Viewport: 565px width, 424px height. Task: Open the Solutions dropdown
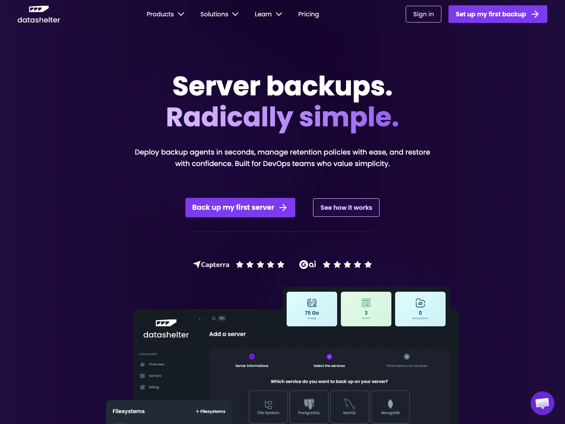pos(219,14)
